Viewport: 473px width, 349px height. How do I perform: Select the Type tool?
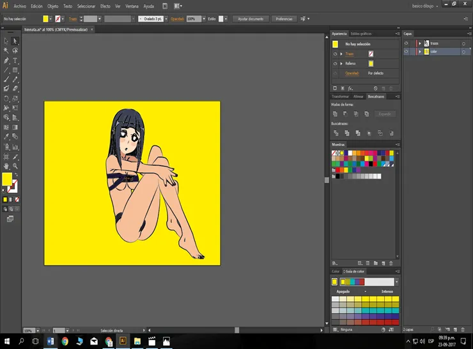coord(15,60)
